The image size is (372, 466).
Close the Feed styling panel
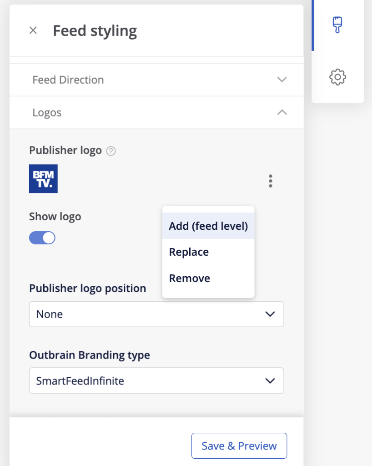33,31
